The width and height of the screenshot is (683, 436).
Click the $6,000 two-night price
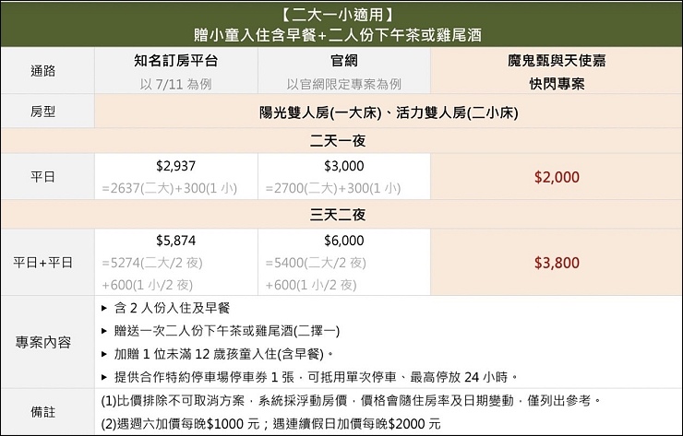pyautogui.click(x=344, y=240)
